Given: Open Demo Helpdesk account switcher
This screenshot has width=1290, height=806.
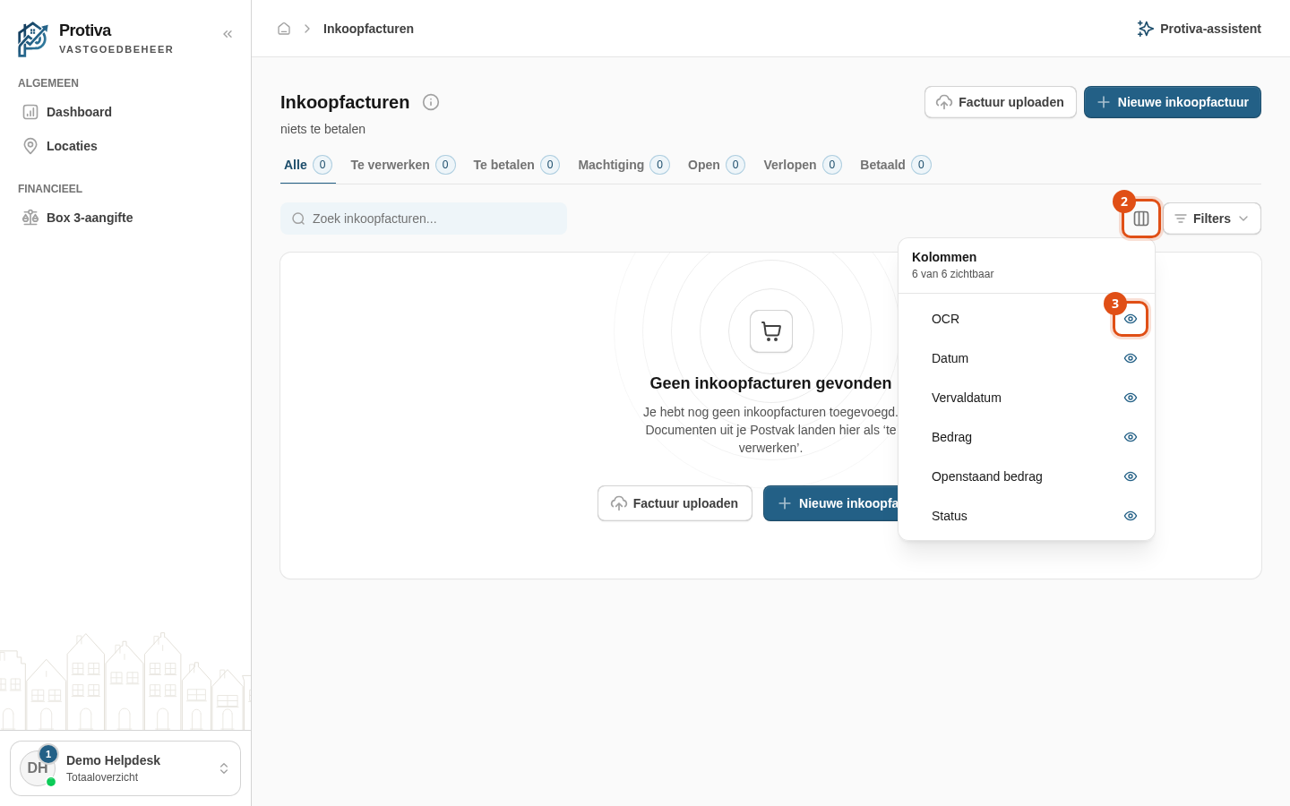Looking at the screenshot, I should tap(125, 768).
